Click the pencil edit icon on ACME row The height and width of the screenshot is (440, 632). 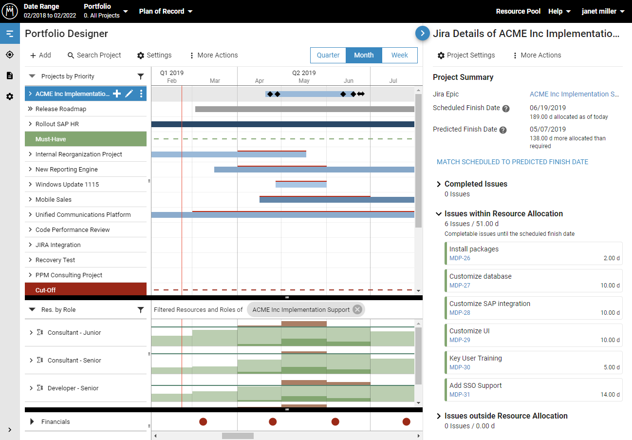pyautogui.click(x=129, y=94)
